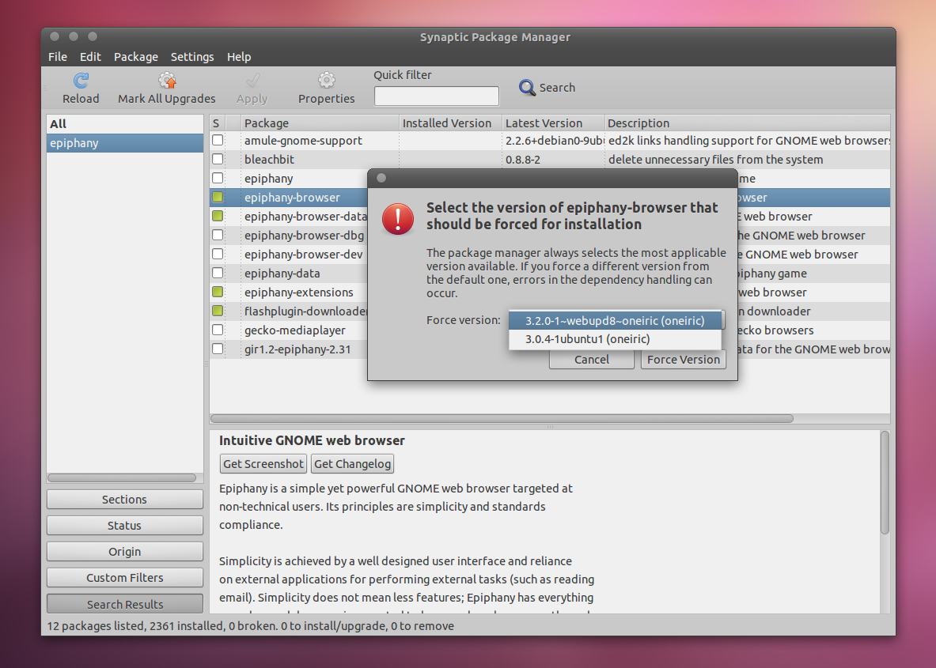The height and width of the screenshot is (668, 936).
Task: Click the Quick filter input field
Action: pyautogui.click(x=437, y=96)
